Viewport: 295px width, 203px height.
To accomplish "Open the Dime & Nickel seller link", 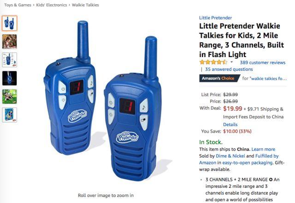I will [230, 156].
